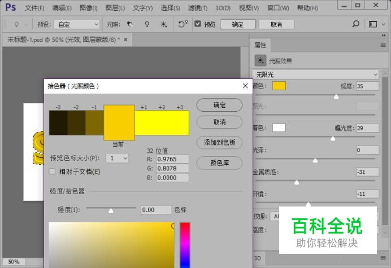Open the Properties panel menu icon
The height and width of the screenshot is (268, 391).
pyautogui.click(x=383, y=45)
